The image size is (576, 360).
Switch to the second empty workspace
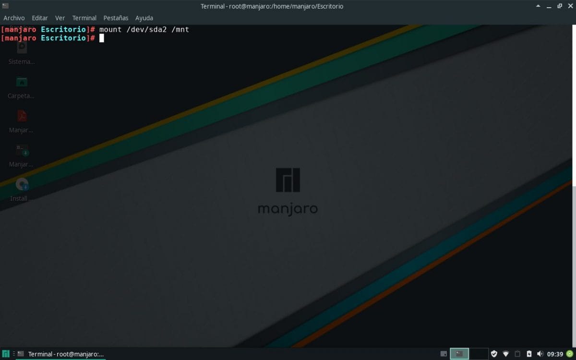(479, 354)
